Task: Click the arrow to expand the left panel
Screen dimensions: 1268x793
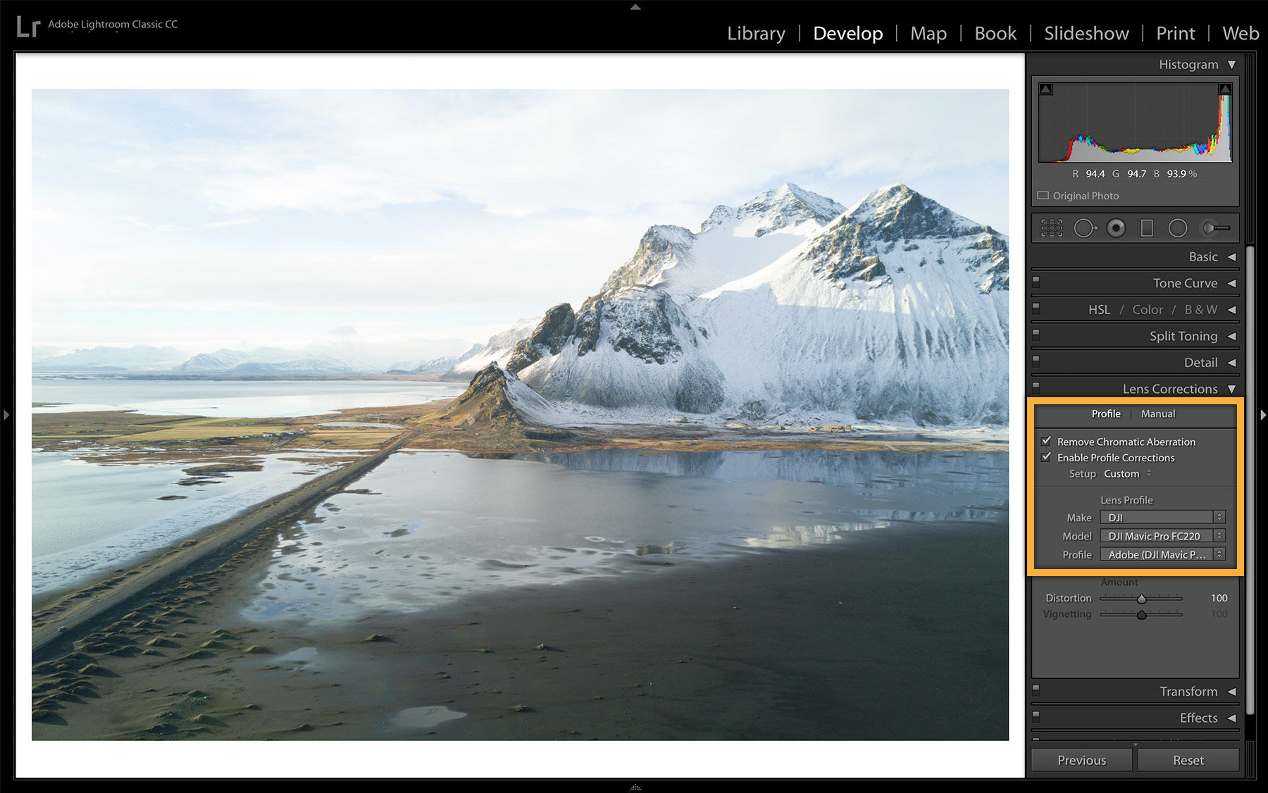Action: pyautogui.click(x=6, y=415)
